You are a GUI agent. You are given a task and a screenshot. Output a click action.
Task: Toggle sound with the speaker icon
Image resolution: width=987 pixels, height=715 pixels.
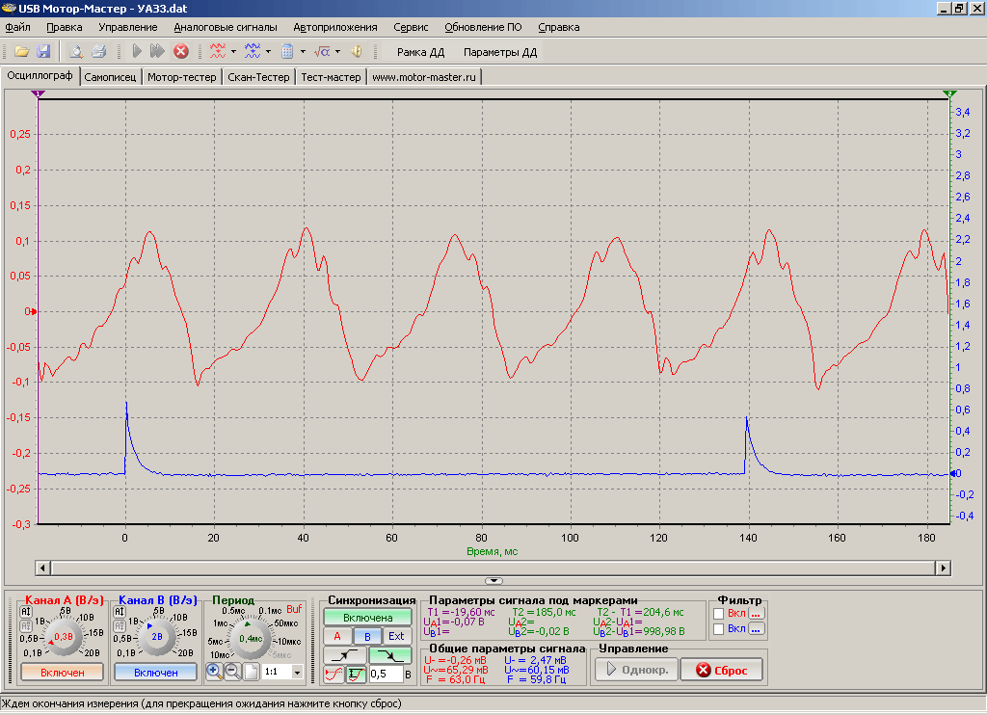[x=357, y=52]
